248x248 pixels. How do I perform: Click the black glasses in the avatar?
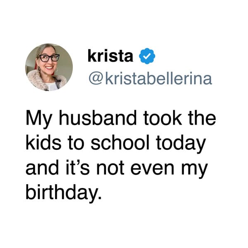[49, 58]
